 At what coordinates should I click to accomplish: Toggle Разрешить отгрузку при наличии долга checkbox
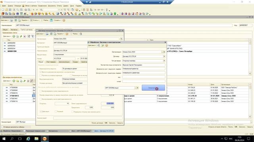pyautogui.click(x=72, y=112)
